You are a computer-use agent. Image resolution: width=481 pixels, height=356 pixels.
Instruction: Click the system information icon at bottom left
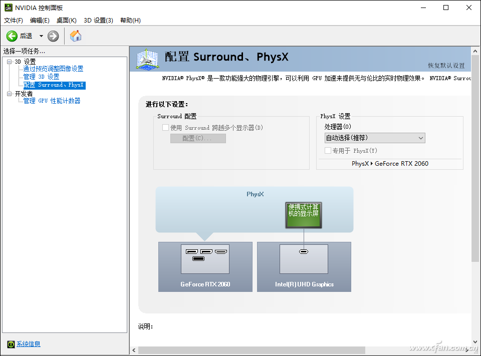[11, 344]
